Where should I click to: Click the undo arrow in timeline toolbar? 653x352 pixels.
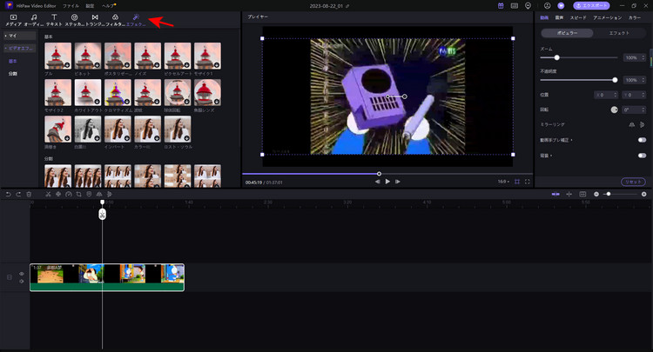(9, 194)
